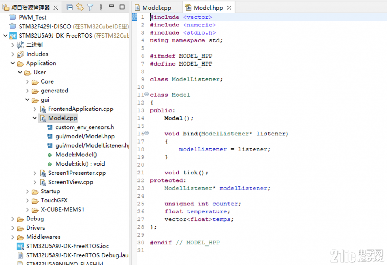Click the X-CUBE-MEMS1 folder icon
The width and height of the screenshot is (387, 265).
(x=35, y=210)
